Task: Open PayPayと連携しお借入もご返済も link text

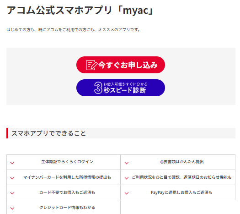Action: pyautogui.click(x=181, y=192)
